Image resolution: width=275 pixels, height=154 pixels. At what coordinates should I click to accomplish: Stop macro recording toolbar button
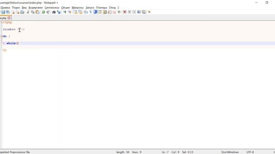click(129, 12)
